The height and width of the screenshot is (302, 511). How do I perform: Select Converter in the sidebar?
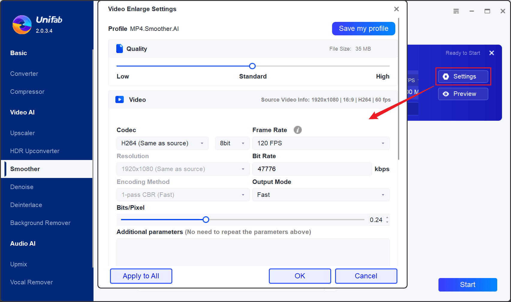(24, 74)
